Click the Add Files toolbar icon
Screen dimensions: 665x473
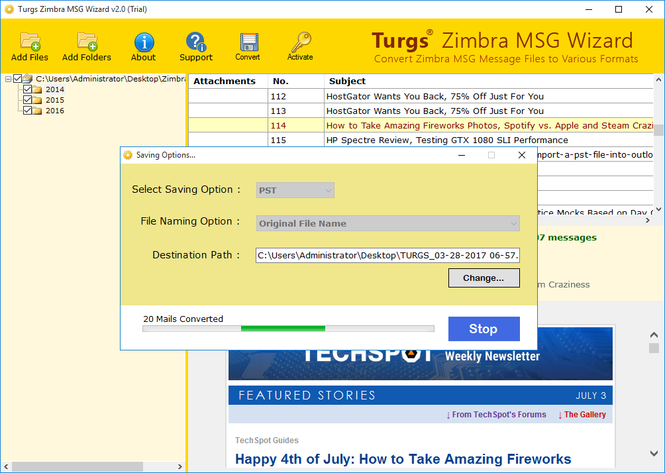point(30,42)
